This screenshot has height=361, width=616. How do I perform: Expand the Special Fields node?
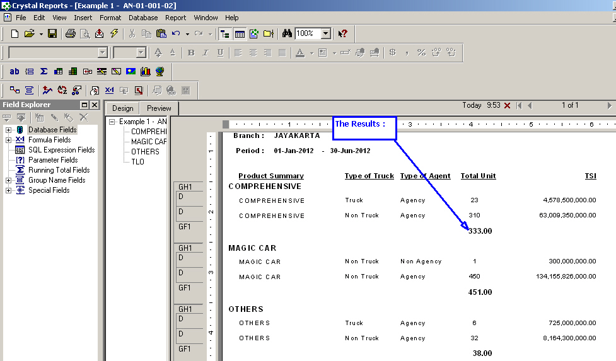[x=8, y=191]
